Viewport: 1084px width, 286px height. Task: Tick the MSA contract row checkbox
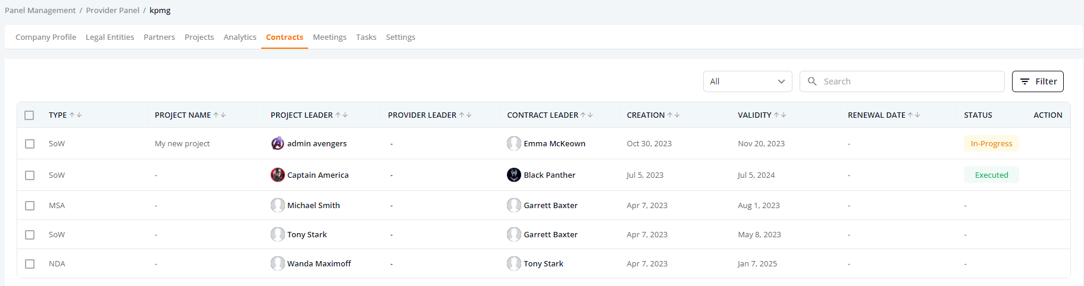point(30,206)
